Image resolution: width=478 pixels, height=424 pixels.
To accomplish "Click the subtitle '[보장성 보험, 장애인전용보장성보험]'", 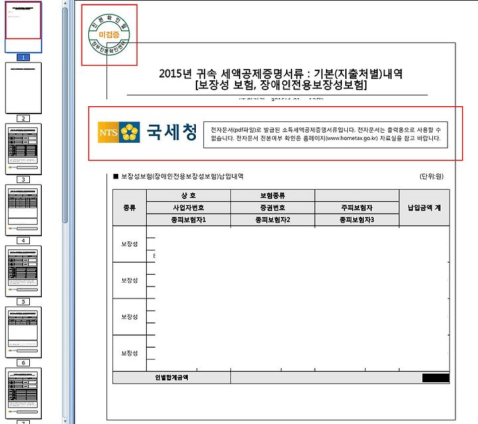I will point(281,85).
